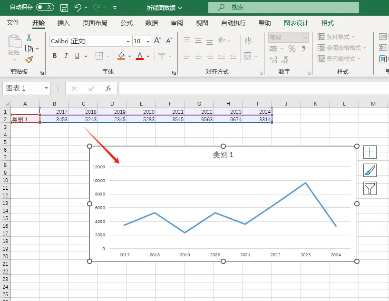Image resolution: width=389 pixels, height=301 pixels.
Task: Click the Select All corner triangle
Action: pyautogui.click(x=7, y=104)
